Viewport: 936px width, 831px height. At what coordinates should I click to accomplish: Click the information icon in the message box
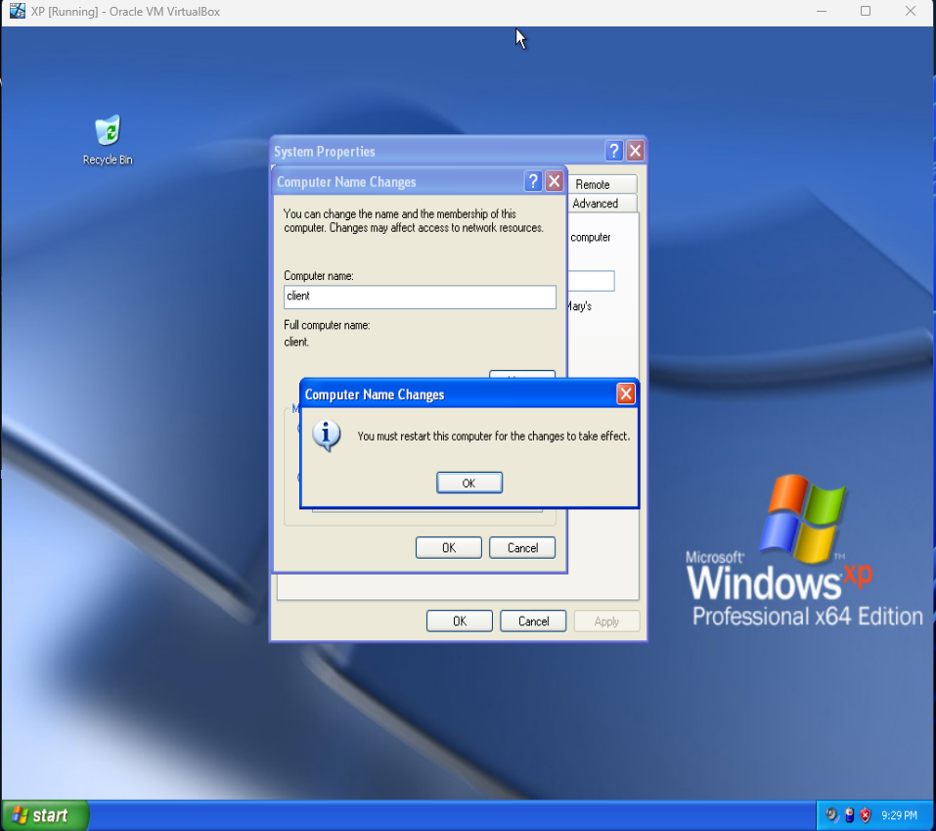pos(327,436)
